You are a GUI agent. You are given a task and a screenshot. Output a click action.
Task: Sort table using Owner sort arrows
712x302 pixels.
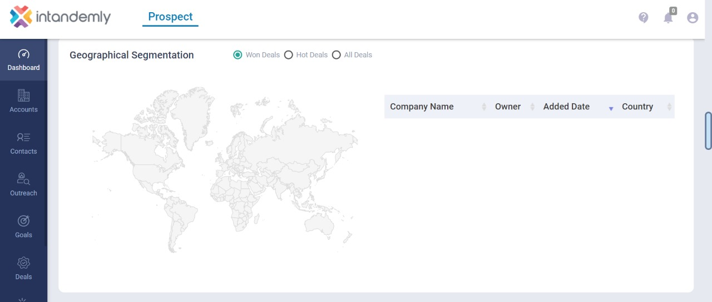click(532, 107)
